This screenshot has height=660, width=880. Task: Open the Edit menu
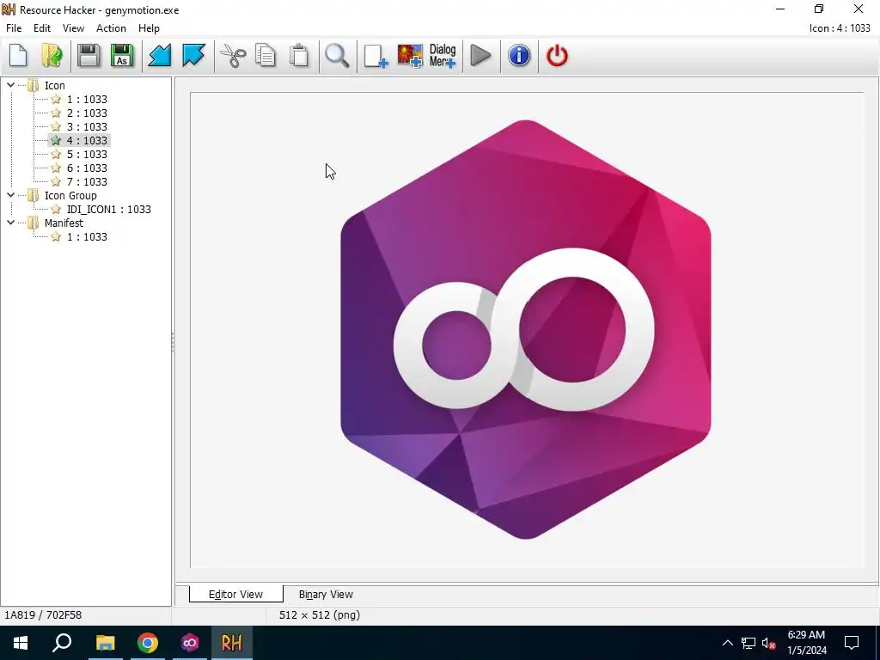(x=42, y=28)
